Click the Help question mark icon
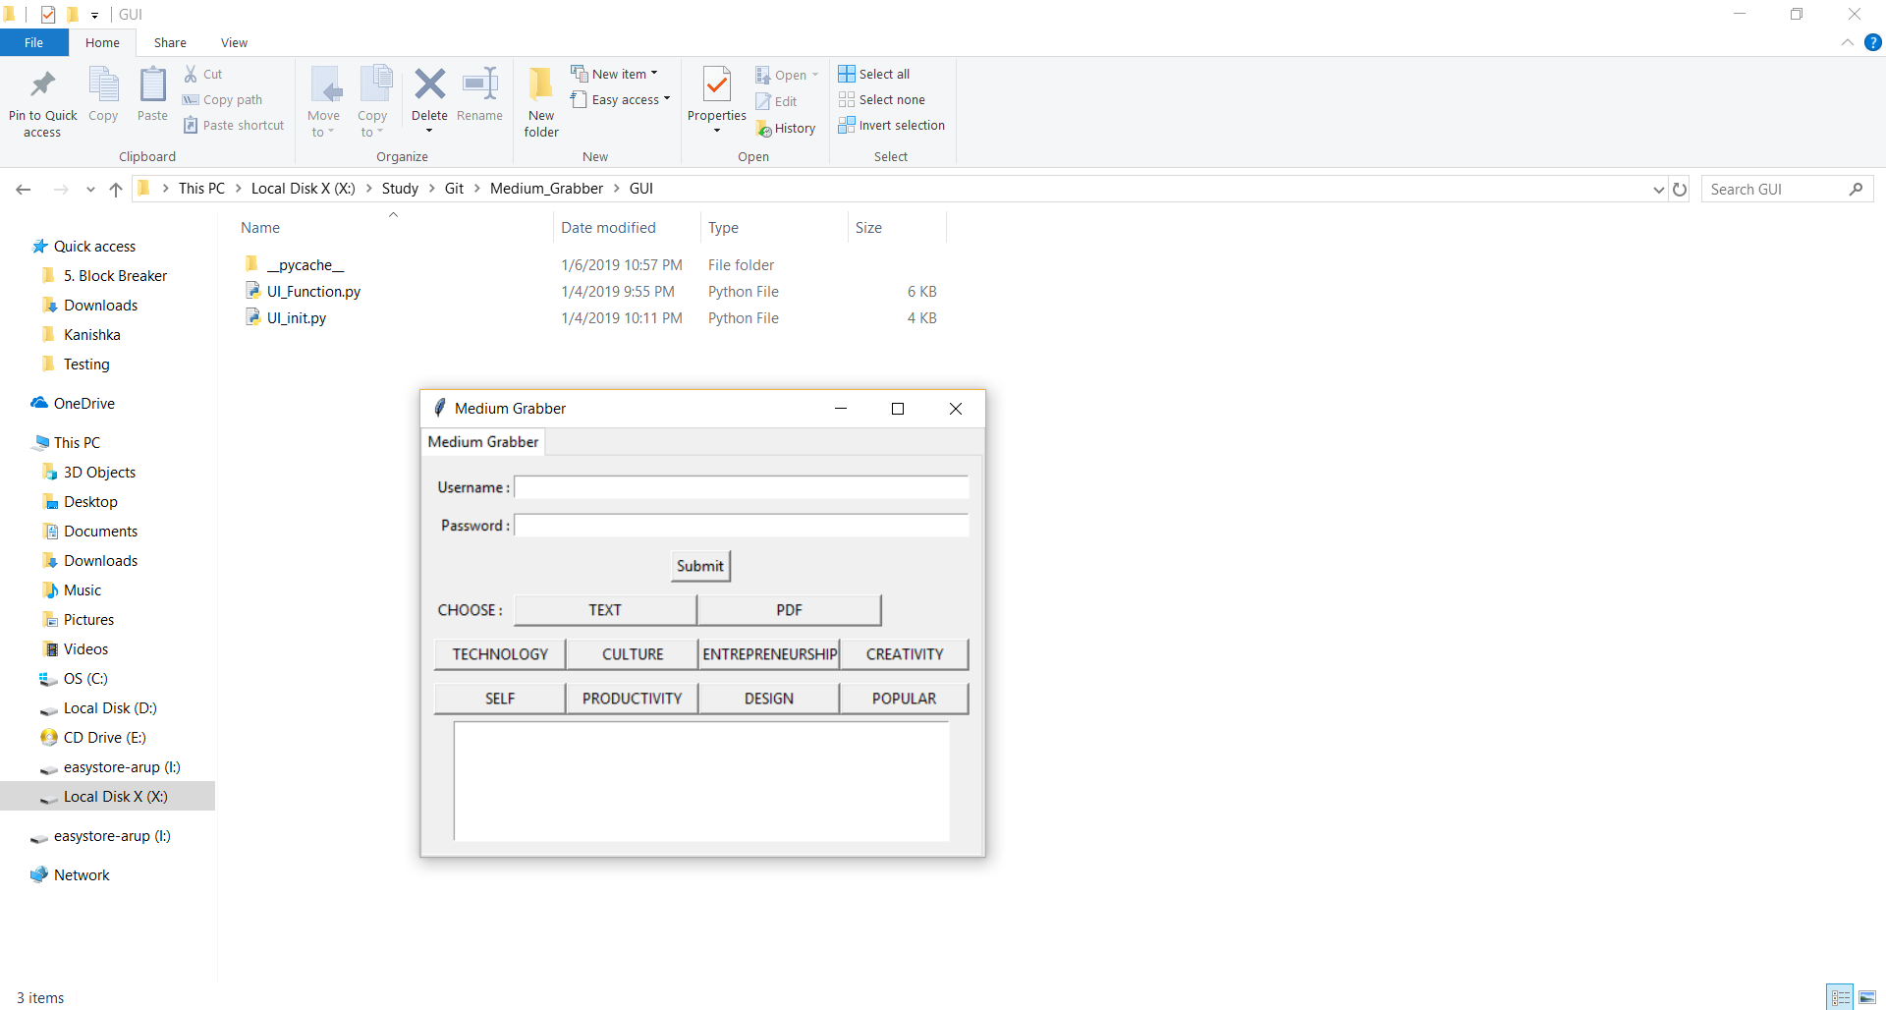Image resolution: width=1886 pixels, height=1010 pixels. 1873,42
